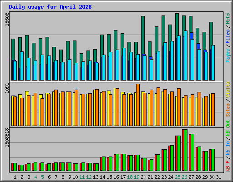Click the Sites legend label
This screenshot has width=233, height=182.
pos(228,110)
